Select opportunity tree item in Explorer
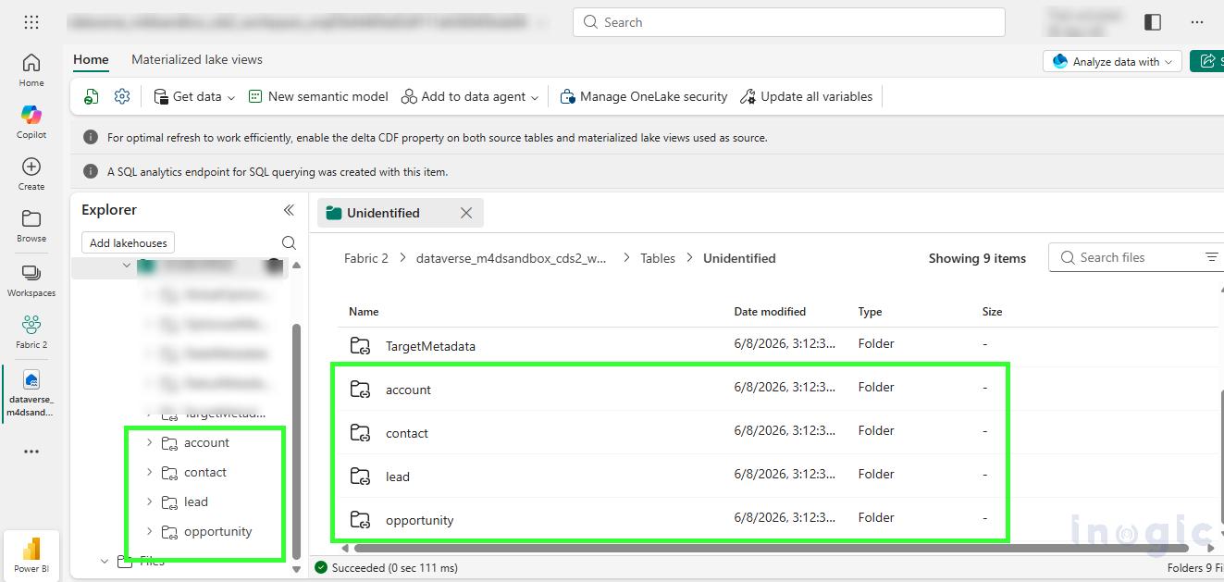Image resolution: width=1224 pixels, height=582 pixels. point(217,531)
